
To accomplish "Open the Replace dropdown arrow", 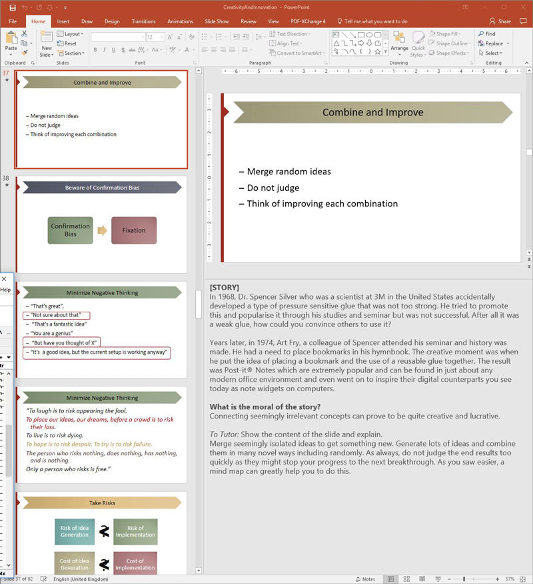I will (508, 43).
